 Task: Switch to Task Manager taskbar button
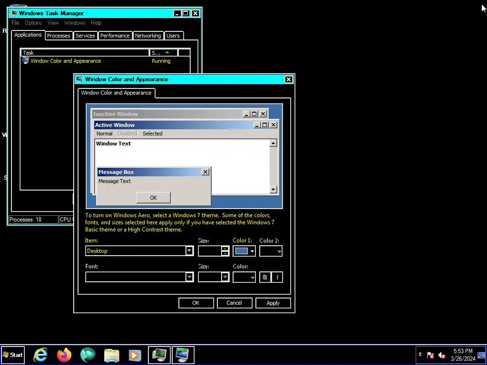pos(159,355)
